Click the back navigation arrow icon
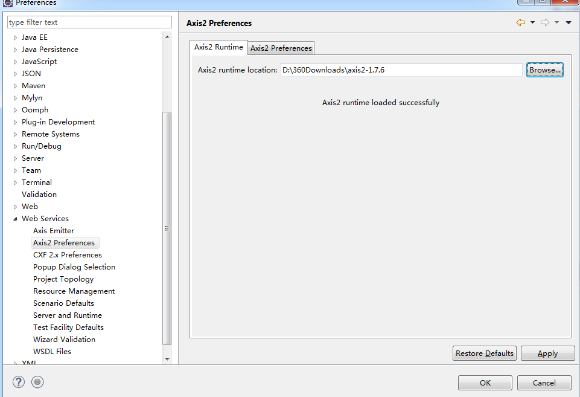 pyautogui.click(x=520, y=22)
